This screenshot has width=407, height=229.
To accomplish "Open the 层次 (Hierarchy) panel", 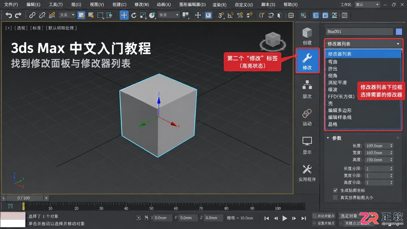I will click(x=307, y=89).
